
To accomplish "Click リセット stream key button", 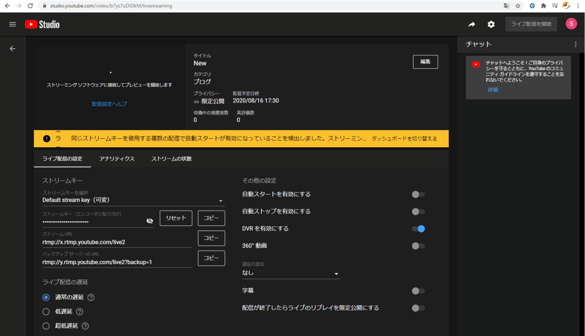I will click(x=176, y=218).
